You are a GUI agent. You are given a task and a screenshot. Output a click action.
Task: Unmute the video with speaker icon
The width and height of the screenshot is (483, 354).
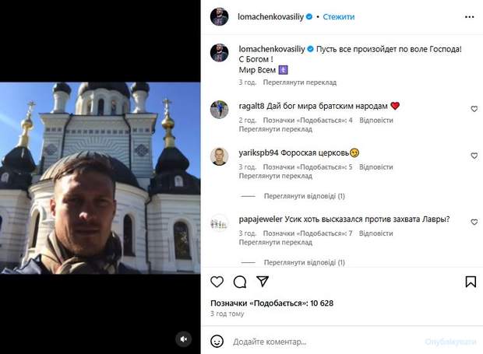(x=184, y=338)
